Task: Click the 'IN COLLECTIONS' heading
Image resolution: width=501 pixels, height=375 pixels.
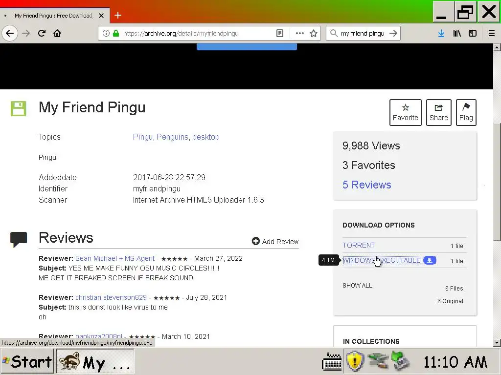Action: click(x=371, y=341)
